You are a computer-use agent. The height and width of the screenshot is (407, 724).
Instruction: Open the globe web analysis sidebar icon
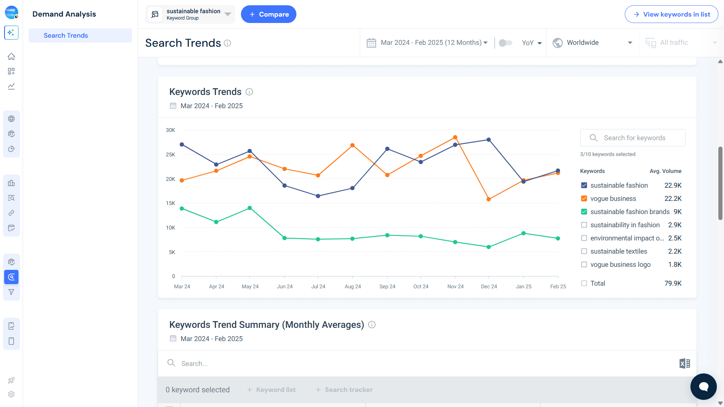[x=11, y=119]
